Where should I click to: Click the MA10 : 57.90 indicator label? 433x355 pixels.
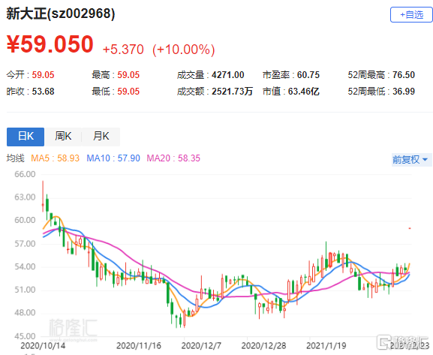point(113,158)
